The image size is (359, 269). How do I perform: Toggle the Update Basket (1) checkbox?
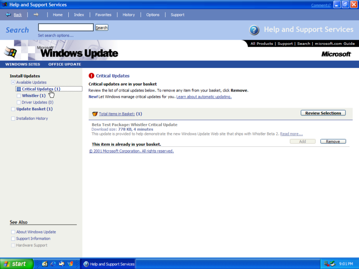[x=13, y=109]
